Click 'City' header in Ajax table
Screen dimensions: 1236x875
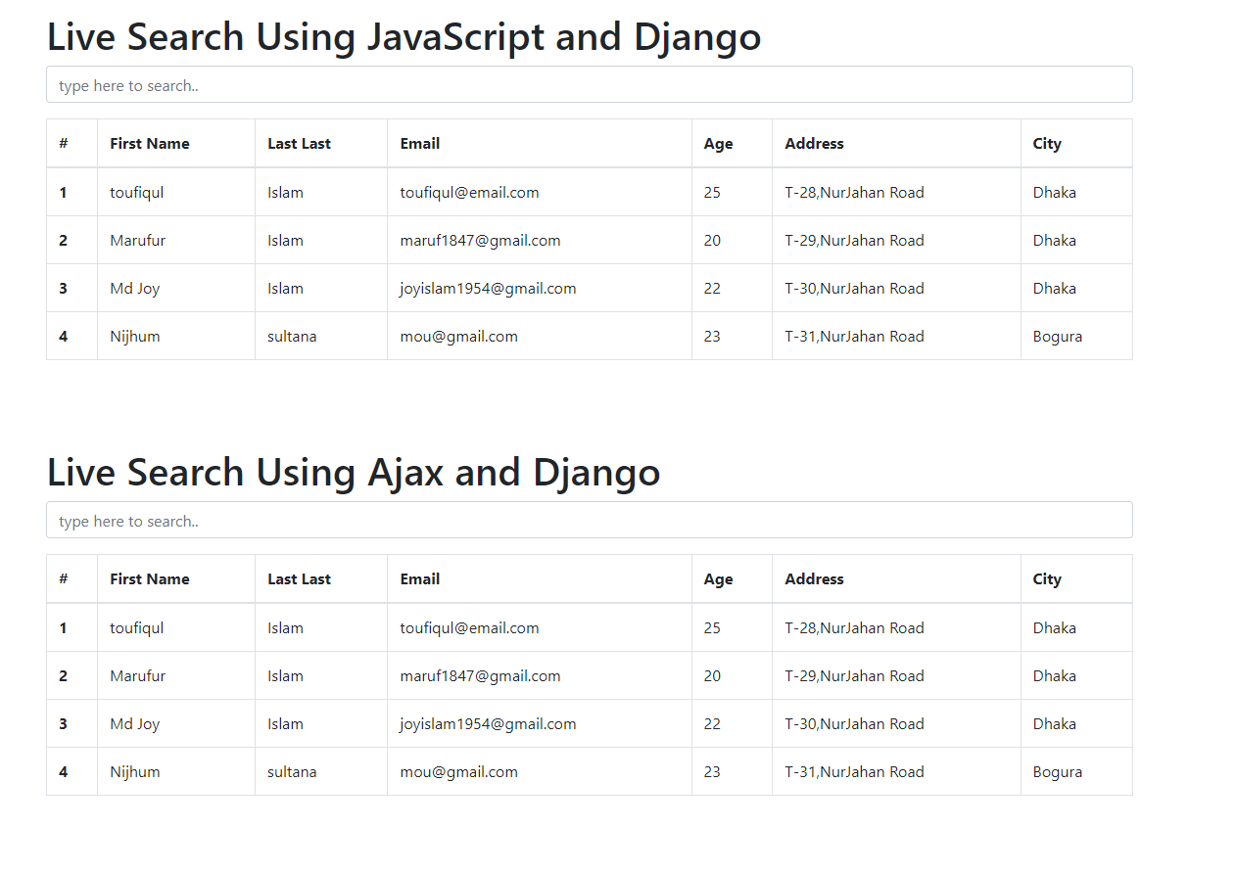pyautogui.click(x=1047, y=578)
